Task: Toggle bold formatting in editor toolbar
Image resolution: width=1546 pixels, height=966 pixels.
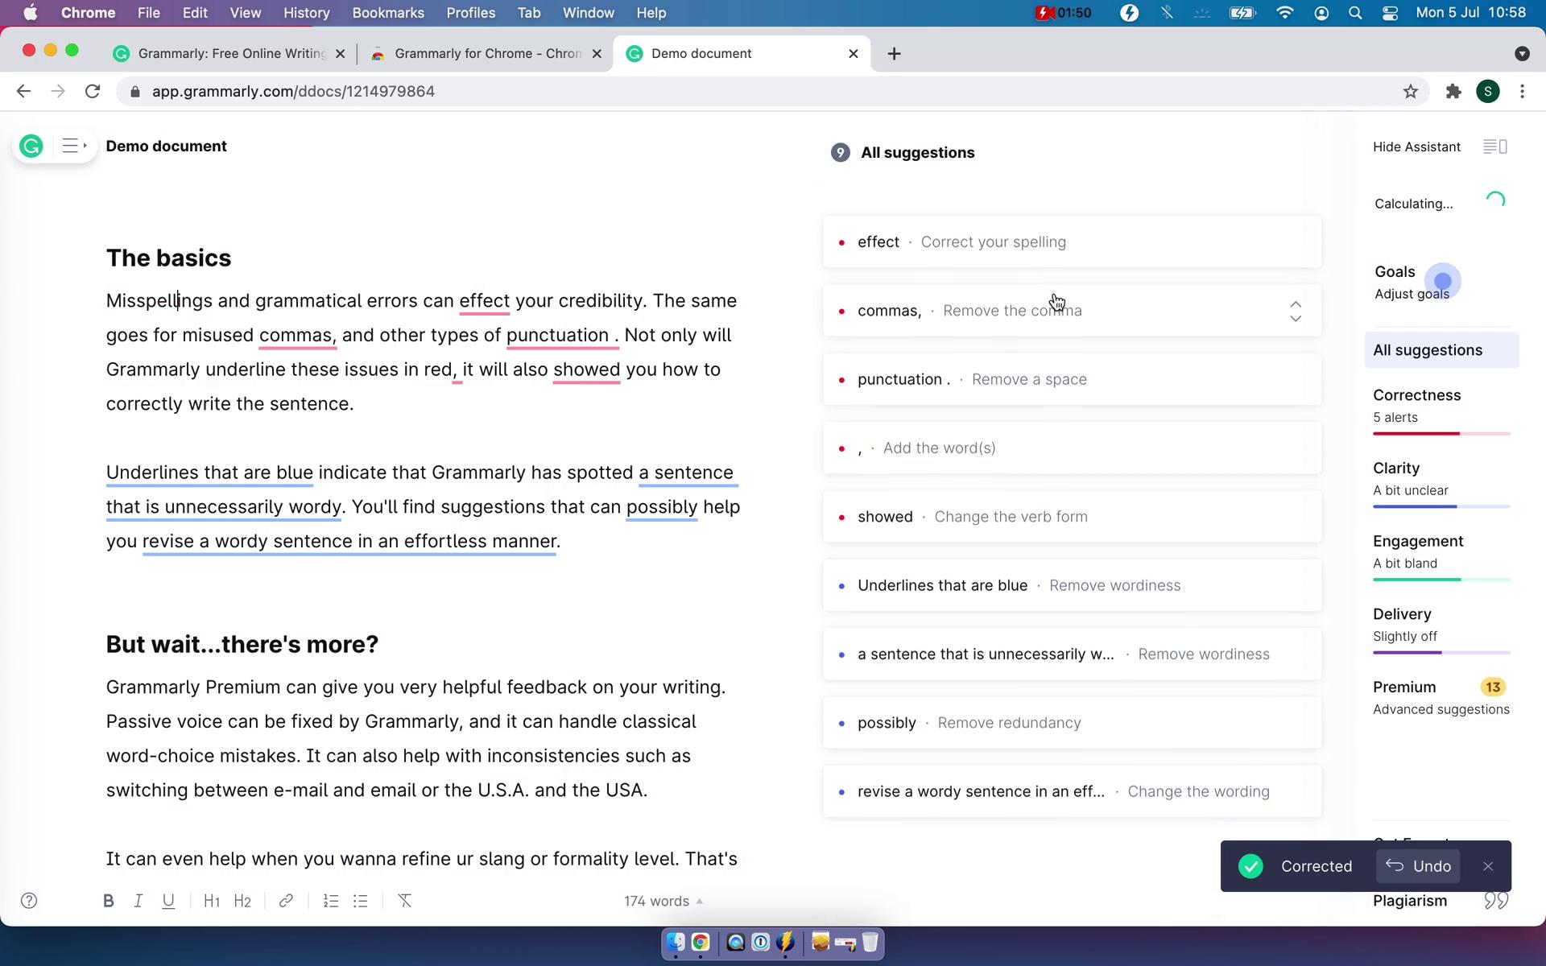Action: [x=109, y=901]
